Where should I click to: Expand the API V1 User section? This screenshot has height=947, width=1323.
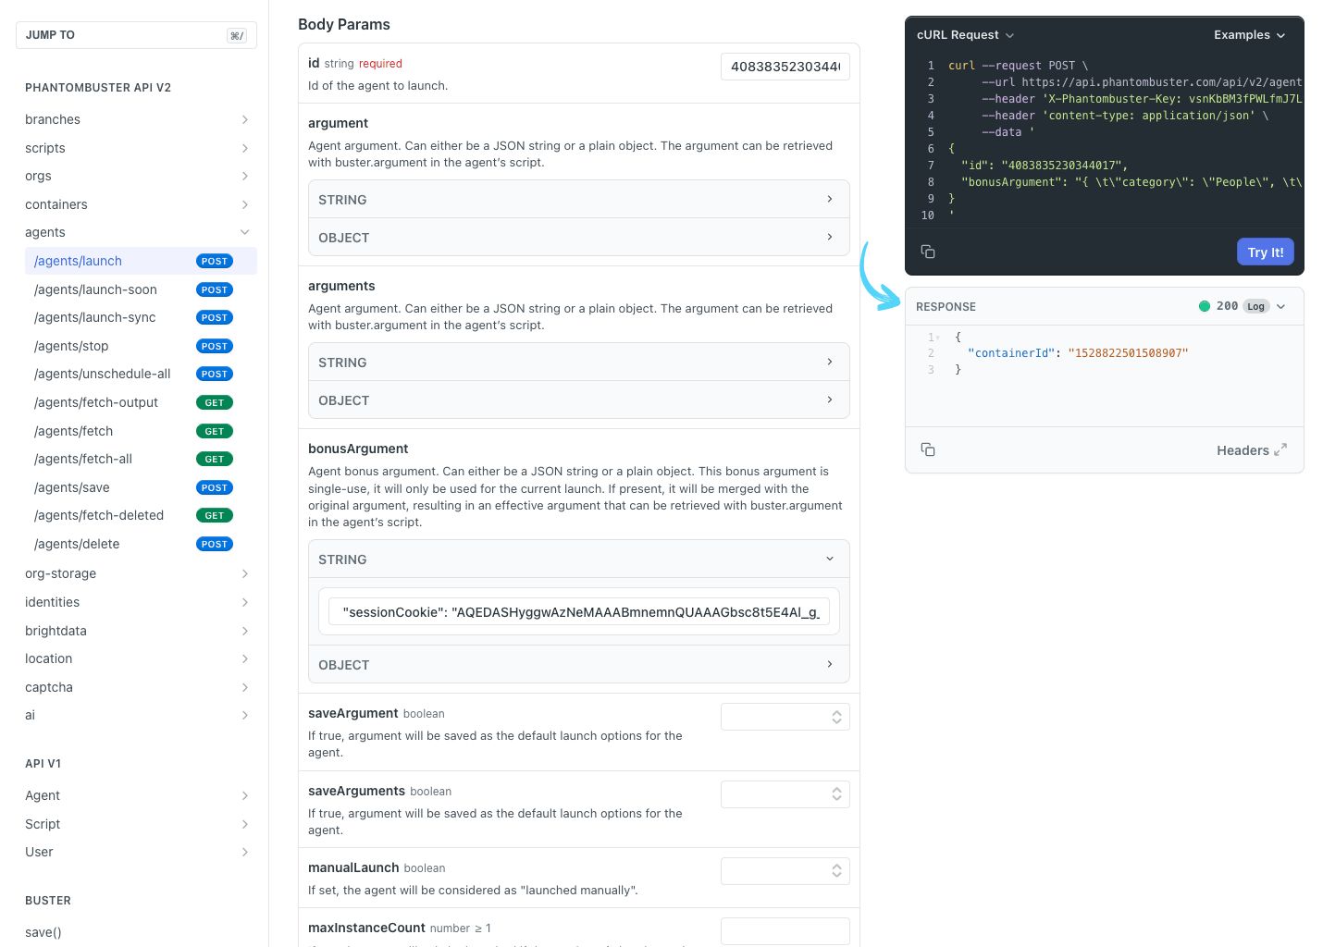click(136, 852)
